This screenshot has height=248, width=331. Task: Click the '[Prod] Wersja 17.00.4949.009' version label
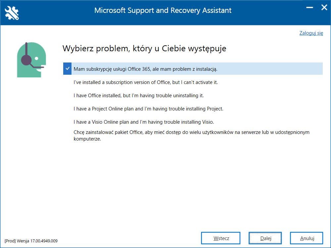pos(31,241)
